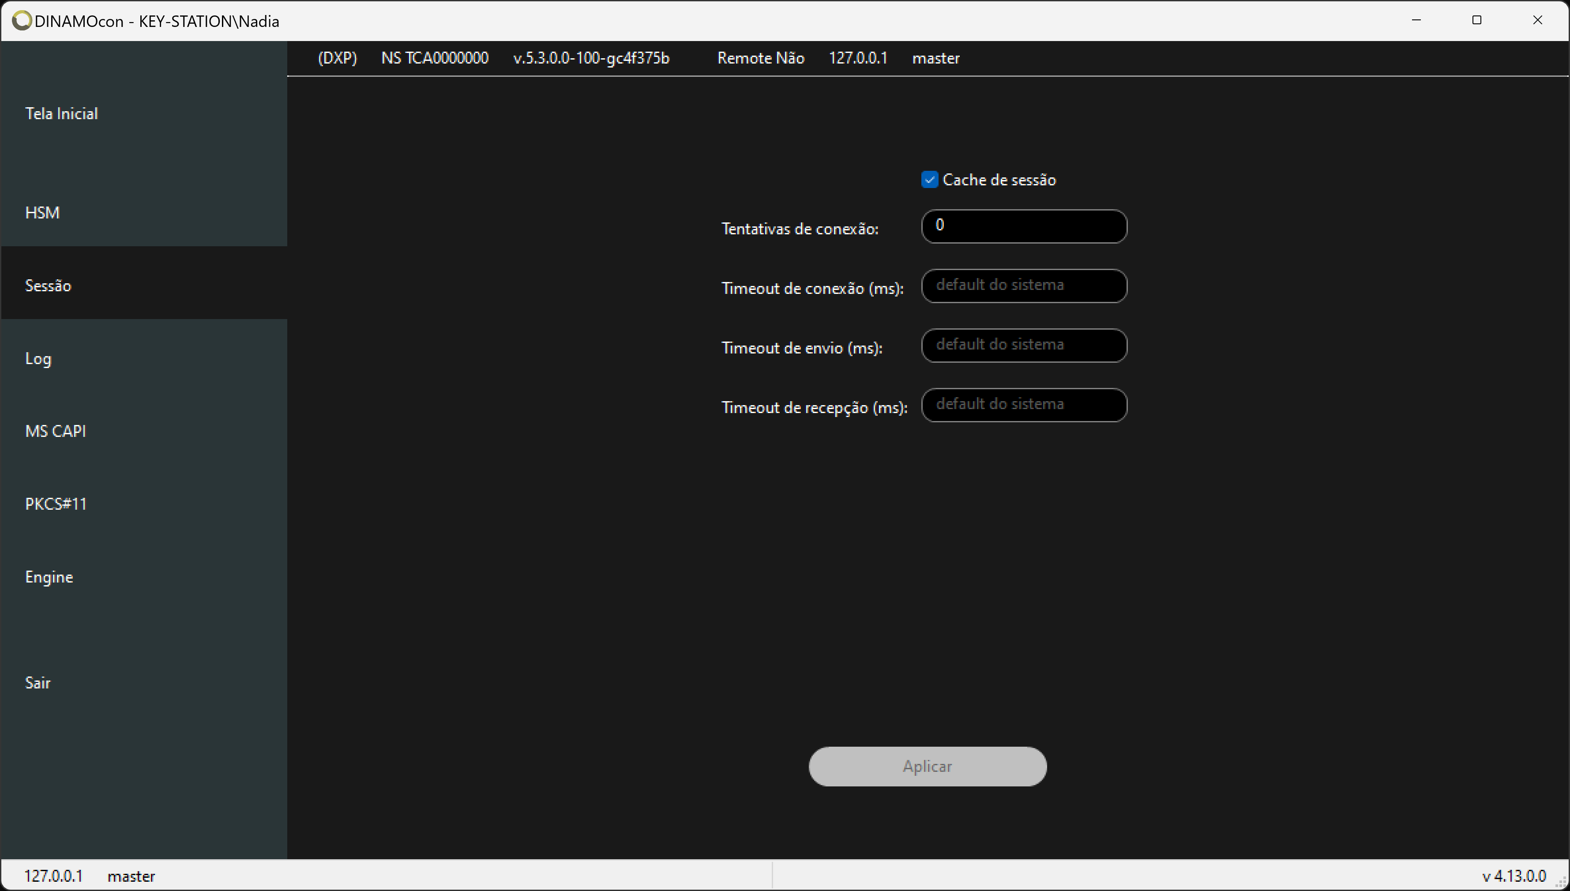Click the Timeout de envio (ms) field
The width and height of the screenshot is (1570, 891).
pyautogui.click(x=1024, y=345)
